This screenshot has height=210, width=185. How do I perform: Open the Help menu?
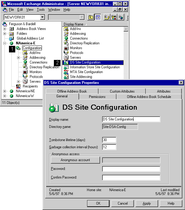67,10
